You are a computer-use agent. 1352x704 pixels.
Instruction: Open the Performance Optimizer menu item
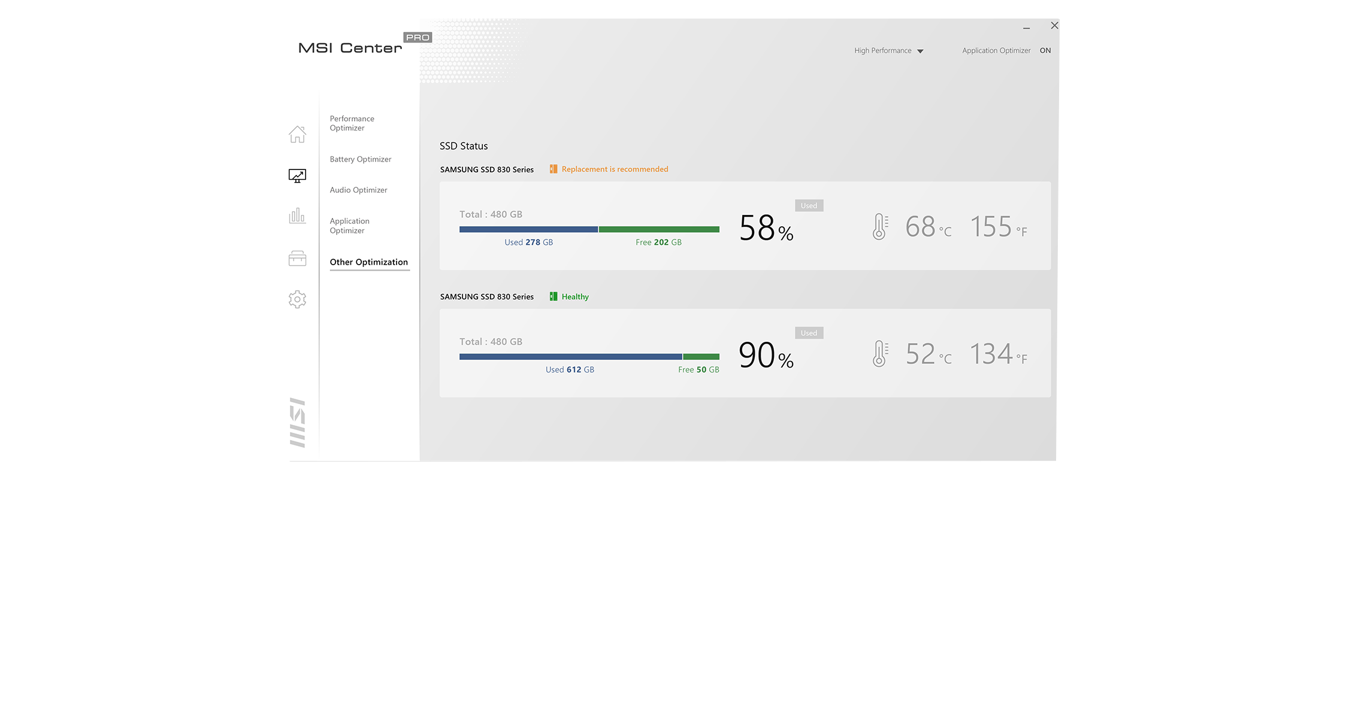point(352,123)
